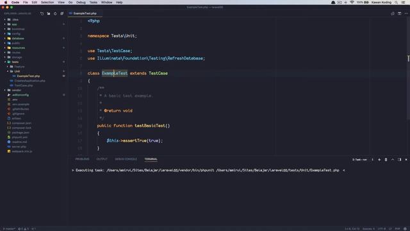Screen dimensions: 410x231
Task: Split the editor to the right
Action: [399, 13]
